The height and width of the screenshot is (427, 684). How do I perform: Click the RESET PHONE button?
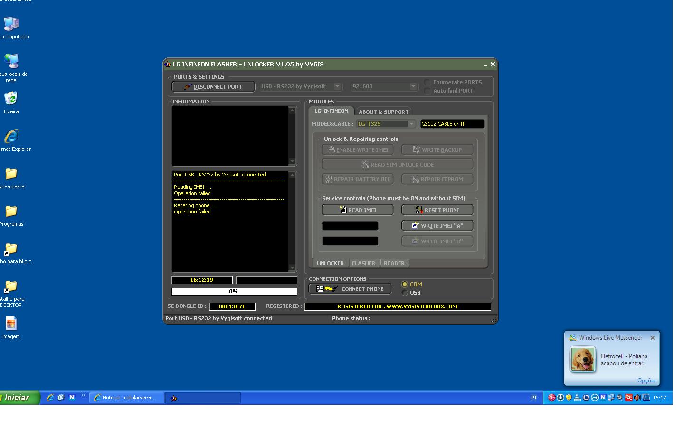point(437,210)
